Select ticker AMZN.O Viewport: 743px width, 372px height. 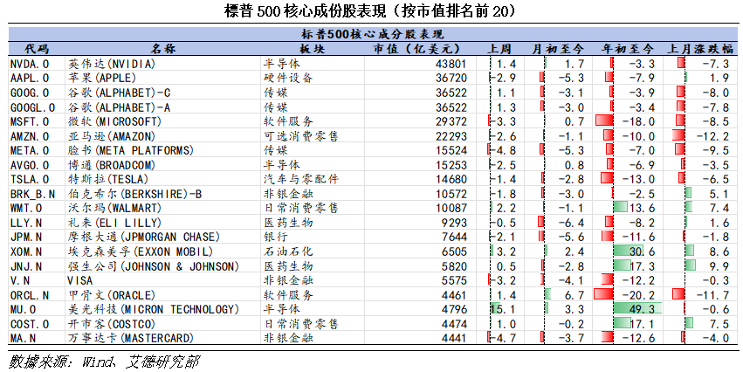(30, 136)
